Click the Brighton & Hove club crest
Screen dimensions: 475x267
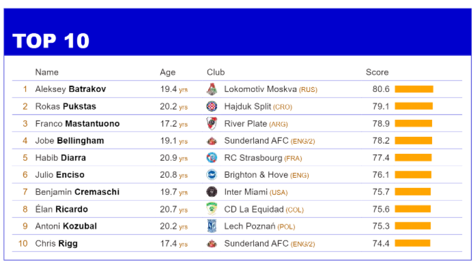coord(212,175)
